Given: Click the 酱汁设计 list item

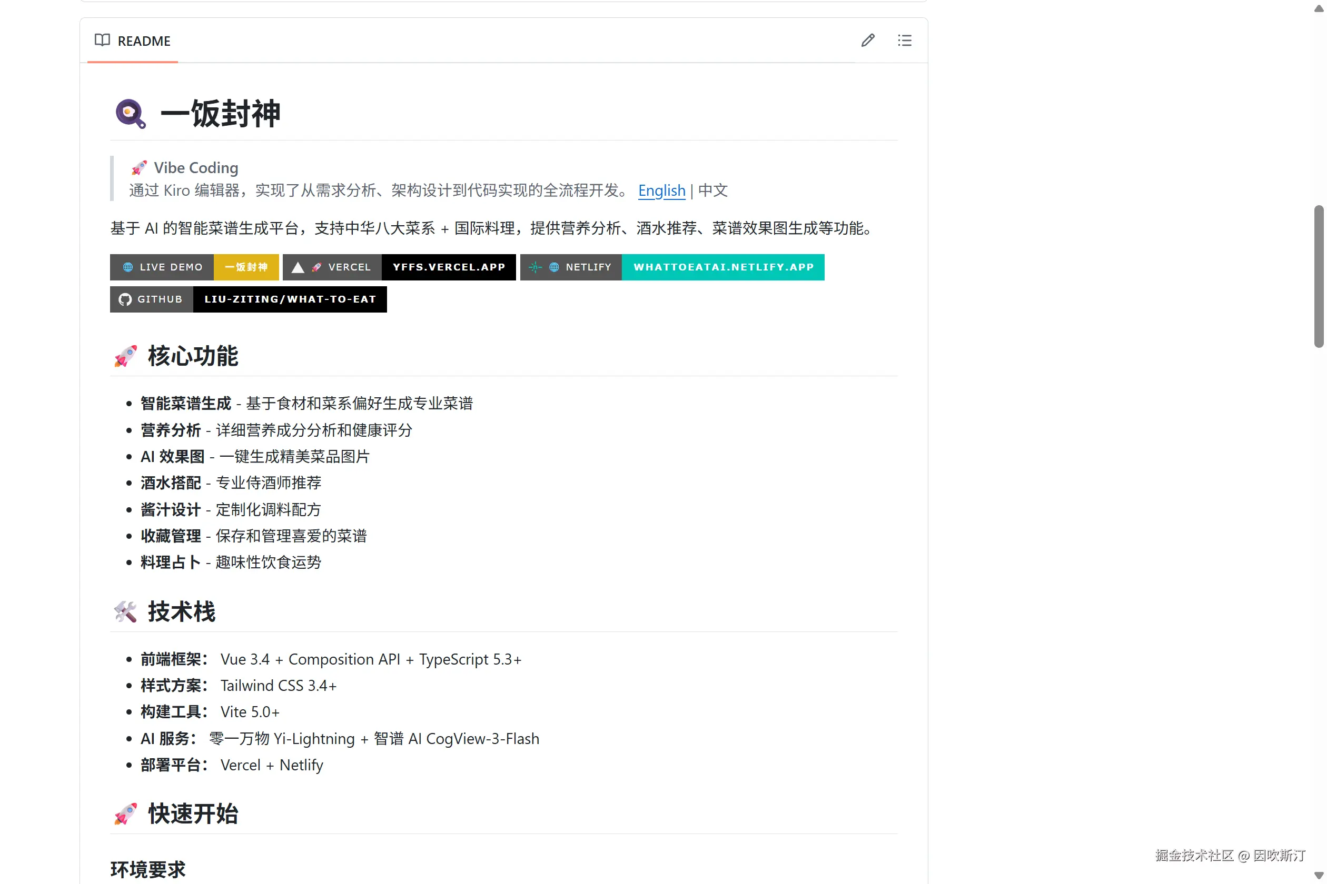Looking at the screenshot, I should click(x=231, y=510).
